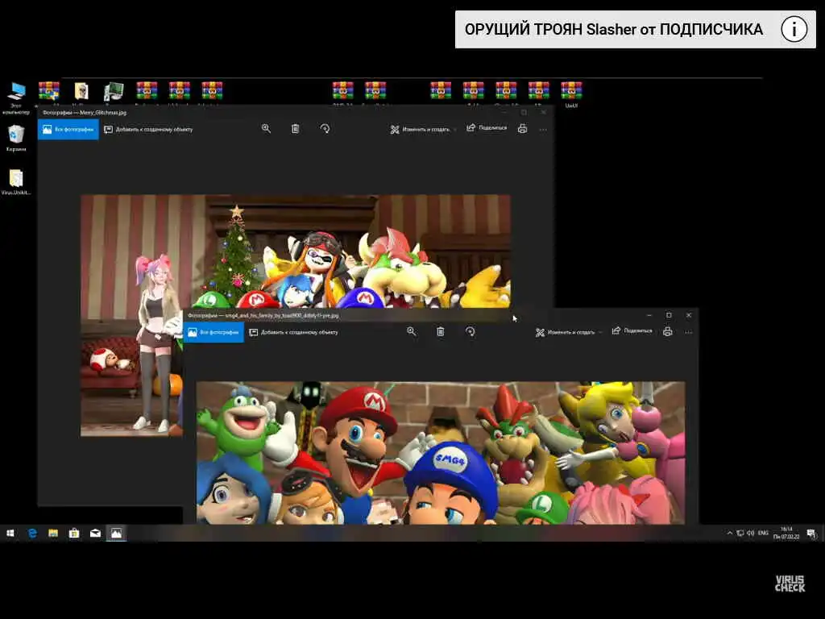Open the volume tray icon
Image resolution: width=825 pixels, height=619 pixels.
pyautogui.click(x=750, y=534)
